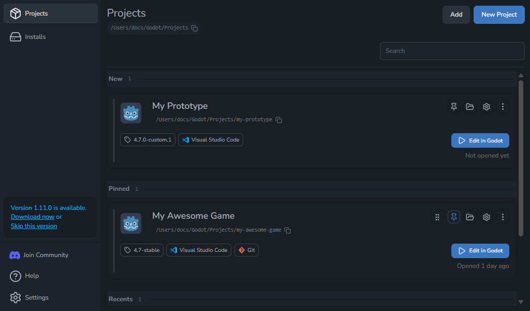Click the Search projects field

(452, 51)
